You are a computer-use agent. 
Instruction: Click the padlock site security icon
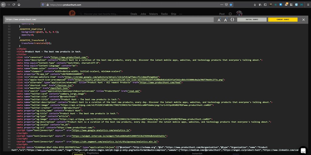pos(47,5)
